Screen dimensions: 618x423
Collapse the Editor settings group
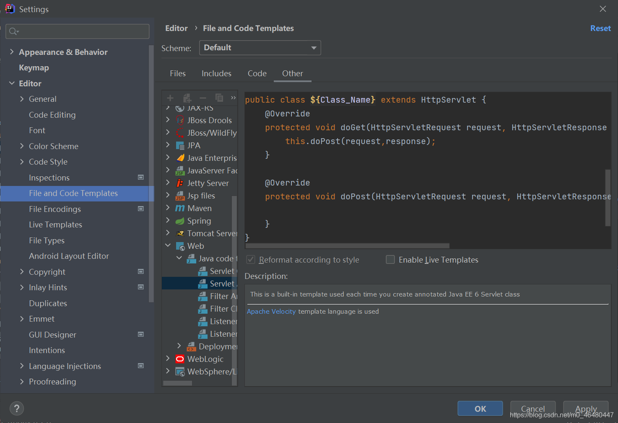tap(12, 83)
